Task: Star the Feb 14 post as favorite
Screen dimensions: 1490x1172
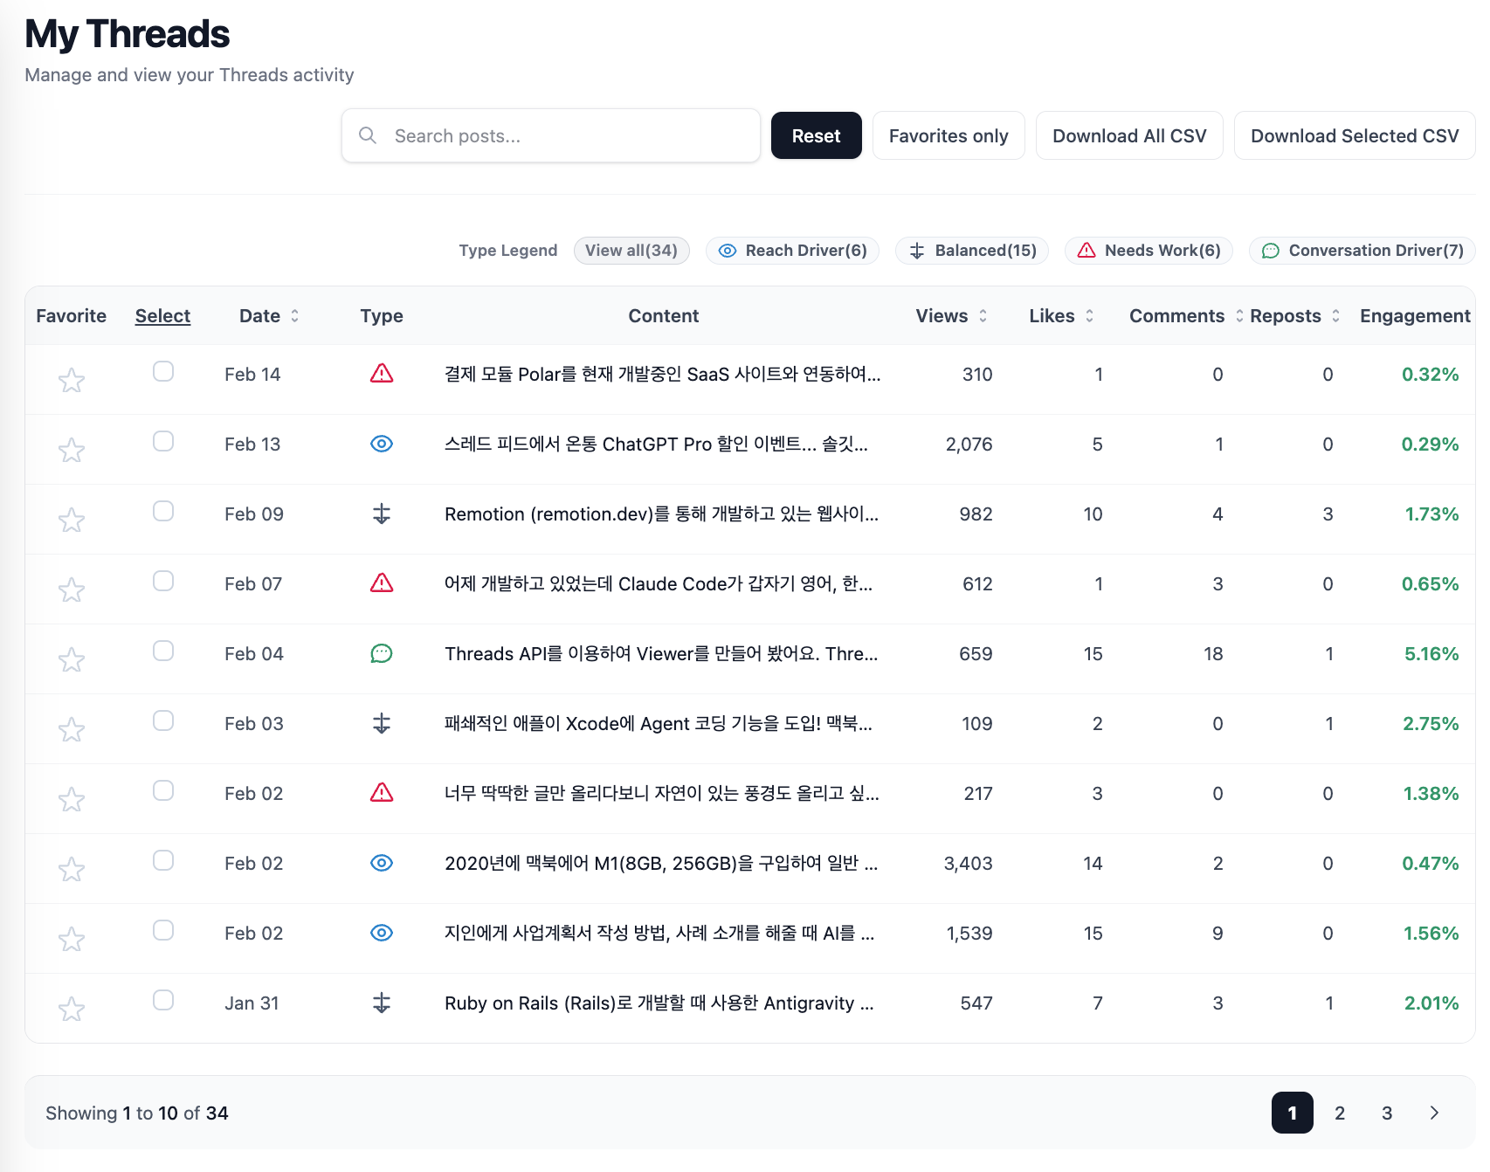Action: click(72, 380)
